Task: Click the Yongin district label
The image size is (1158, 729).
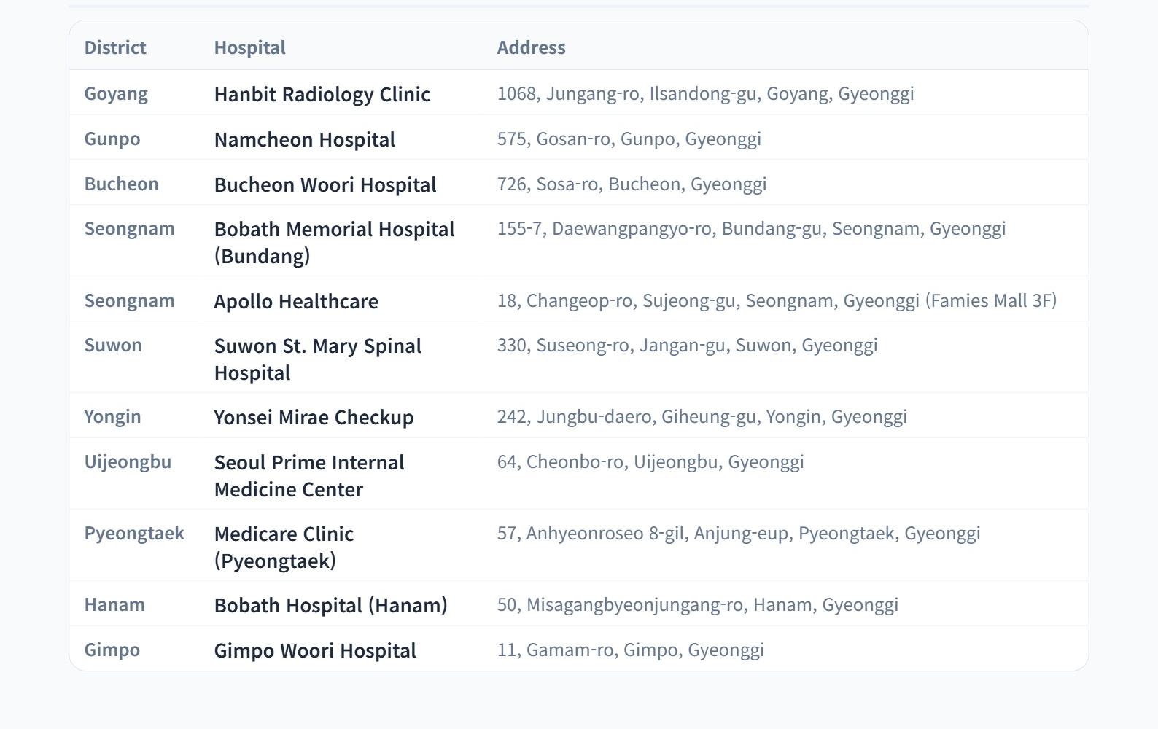Action: [x=112, y=417]
